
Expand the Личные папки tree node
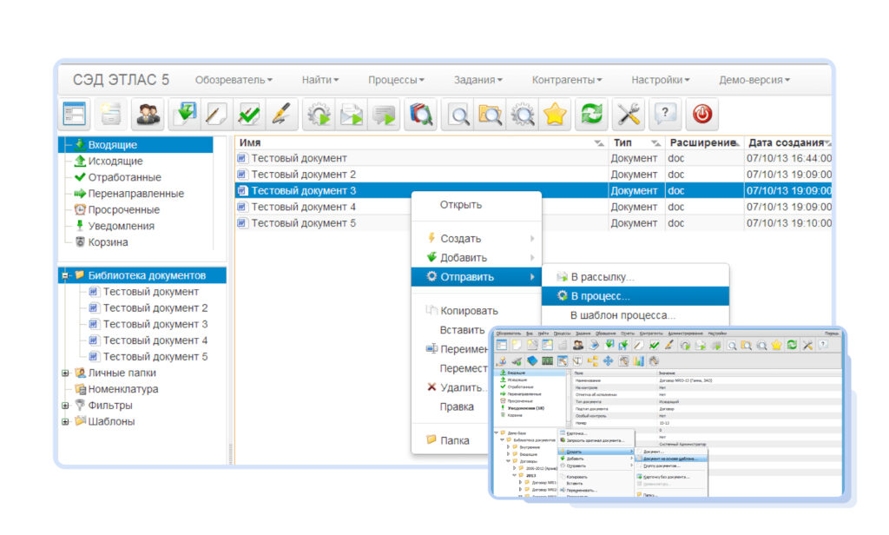click(x=65, y=373)
